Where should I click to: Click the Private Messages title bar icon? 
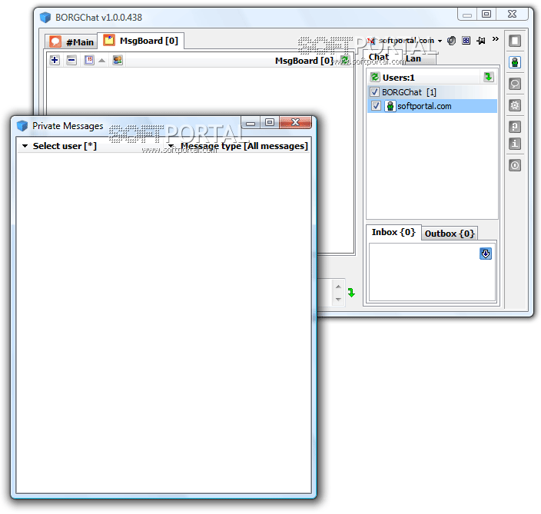(22, 126)
